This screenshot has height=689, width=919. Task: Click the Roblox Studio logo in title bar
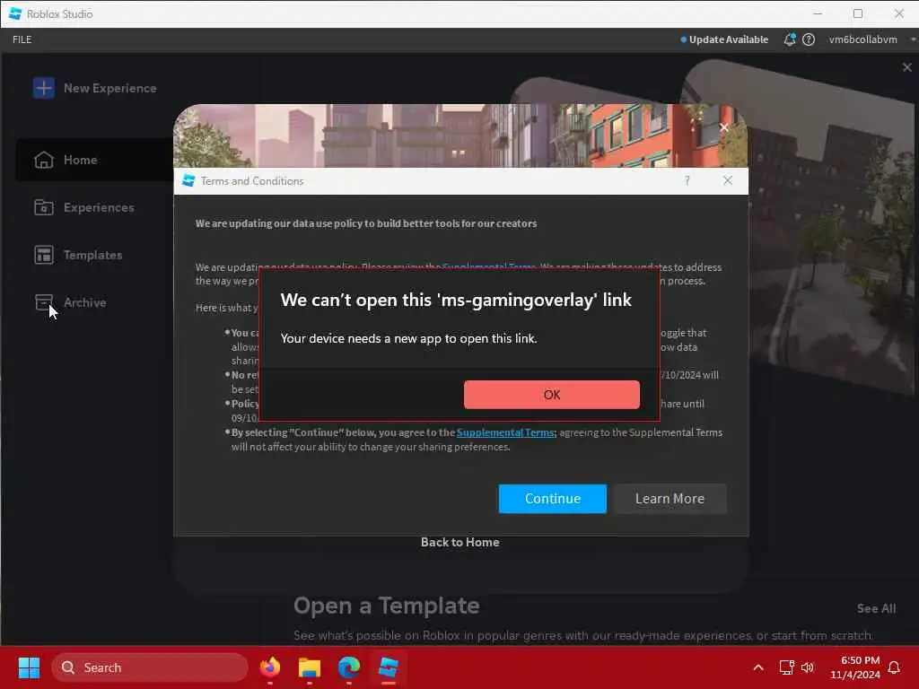point(15,13)
